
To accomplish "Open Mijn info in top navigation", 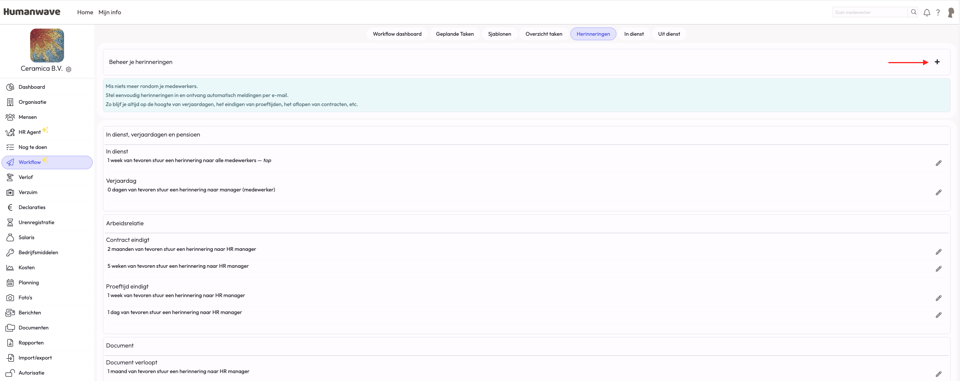I will [x=110, y=12].
